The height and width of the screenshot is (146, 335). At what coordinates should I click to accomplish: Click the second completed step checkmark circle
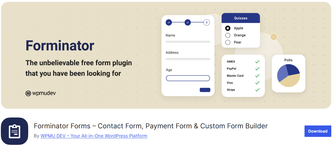pos(187,22)
